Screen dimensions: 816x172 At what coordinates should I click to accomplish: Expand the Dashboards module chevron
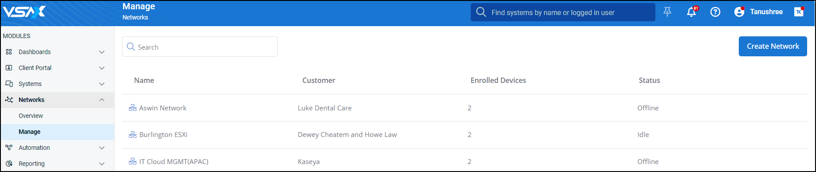point(102,52)
